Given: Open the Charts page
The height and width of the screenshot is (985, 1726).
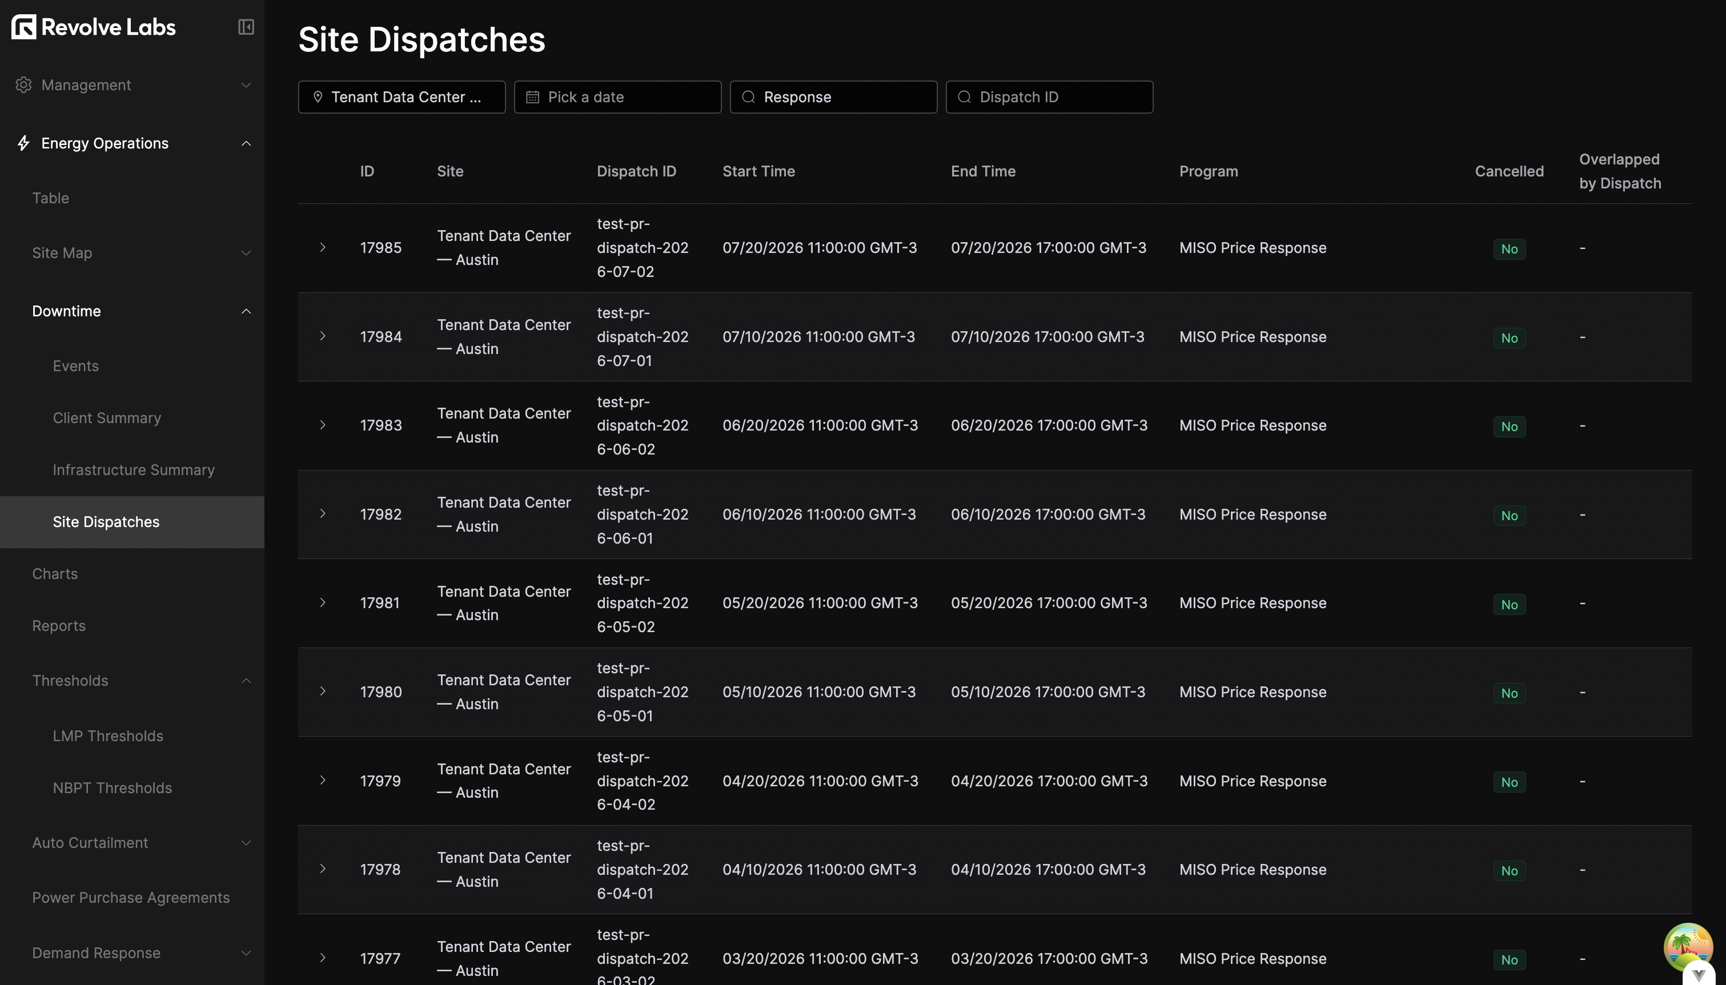Looking at the screenshot, I should point(55,574).
